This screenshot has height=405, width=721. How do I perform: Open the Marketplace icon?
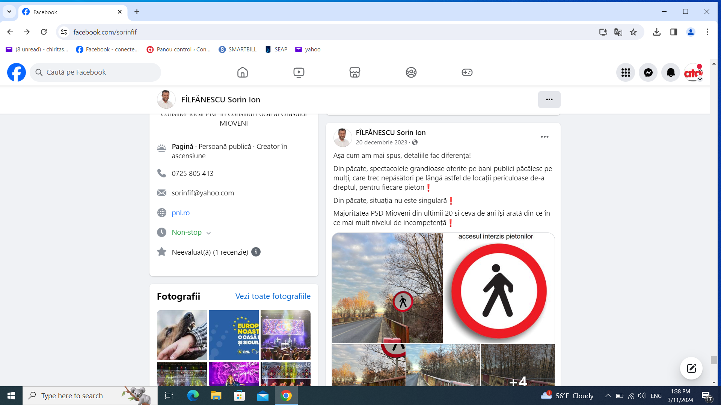coord(354,72)
